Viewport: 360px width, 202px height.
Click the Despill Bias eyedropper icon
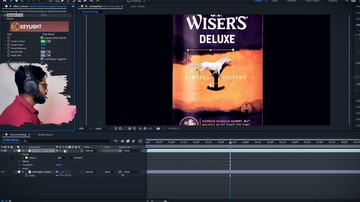coord(48,52)
